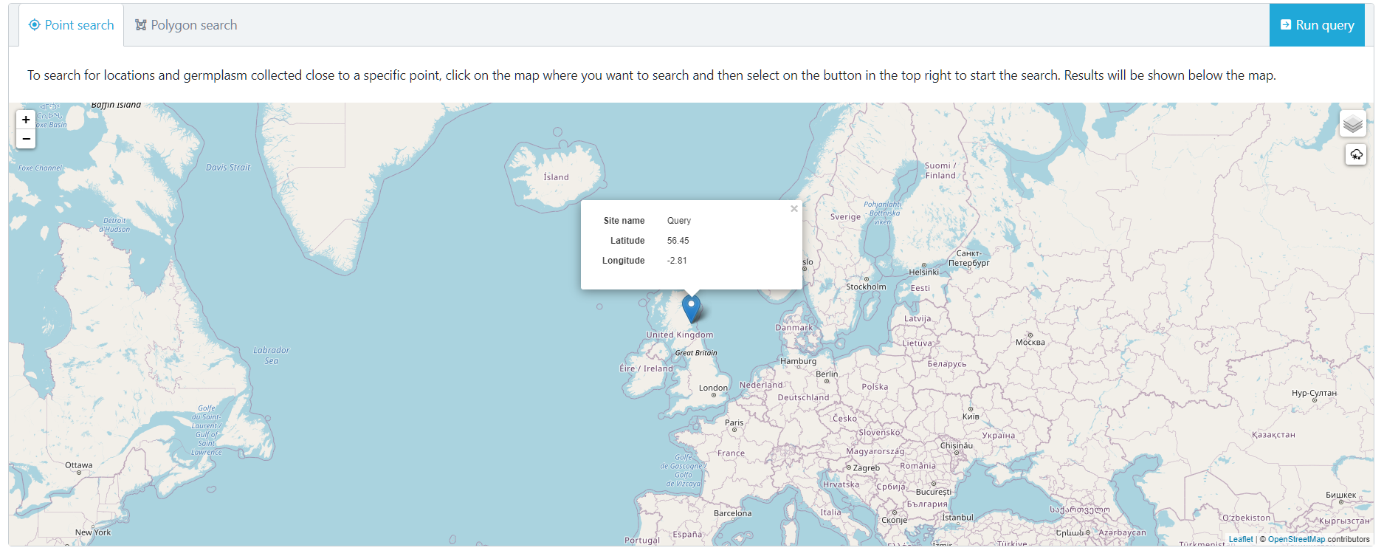
Task: Click New York on the map
Action: (x=93, y=532)
